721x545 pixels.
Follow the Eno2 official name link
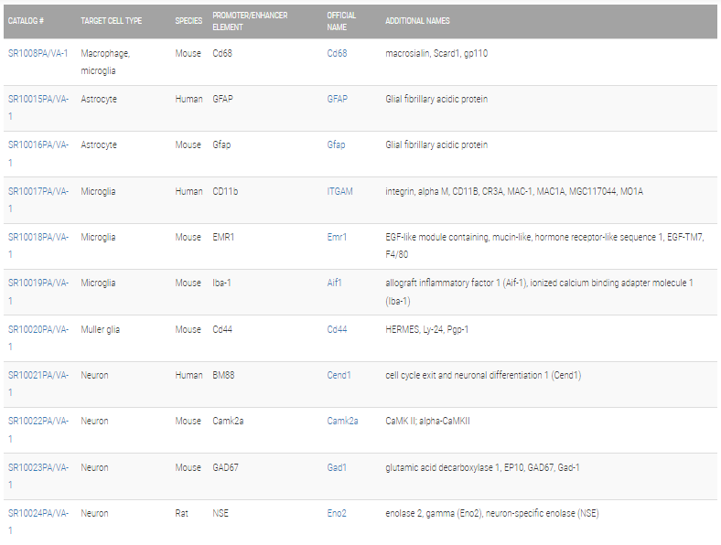(x=337, y=513)
